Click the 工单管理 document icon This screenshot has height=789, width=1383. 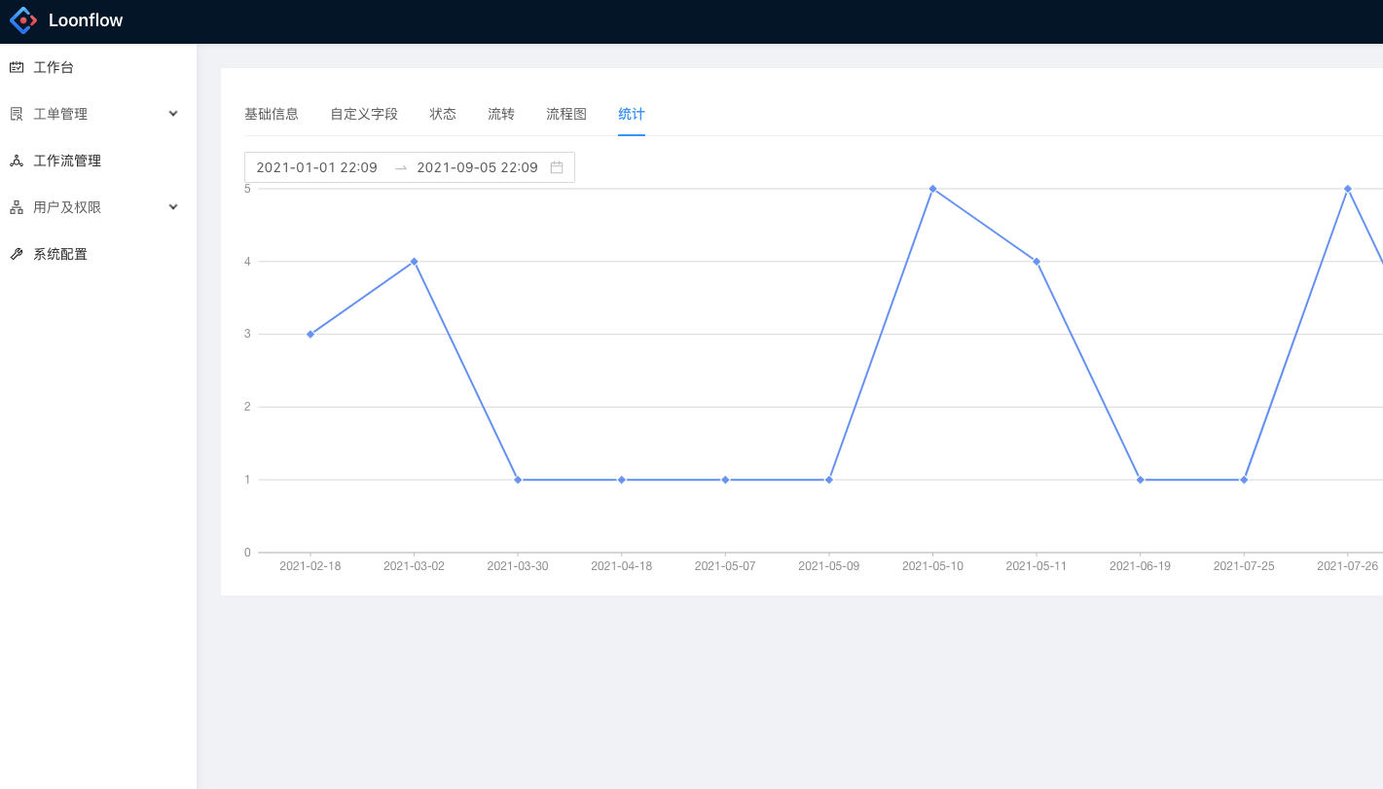click(x=17, y=114)
